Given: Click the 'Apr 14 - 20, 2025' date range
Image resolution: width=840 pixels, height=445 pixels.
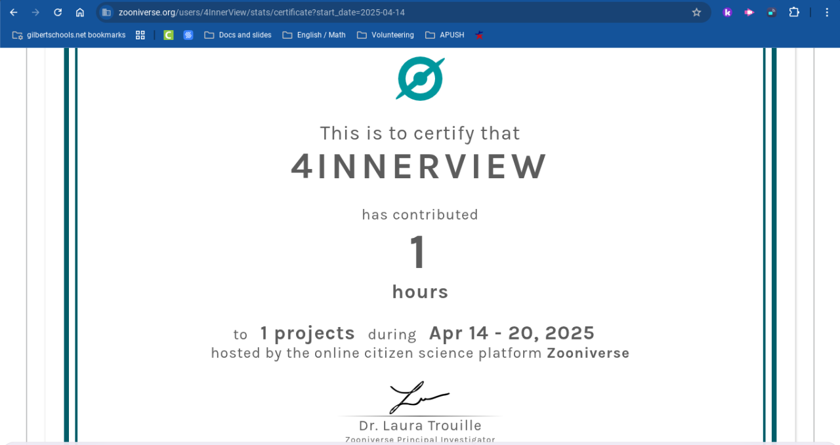Looking at the screenshot, I should [x=512, y=333].
